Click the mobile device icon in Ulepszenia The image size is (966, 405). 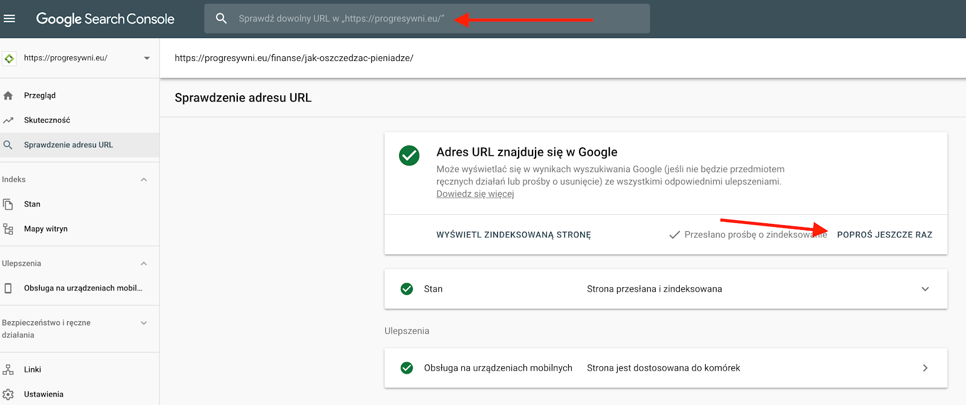pos(8,288)
